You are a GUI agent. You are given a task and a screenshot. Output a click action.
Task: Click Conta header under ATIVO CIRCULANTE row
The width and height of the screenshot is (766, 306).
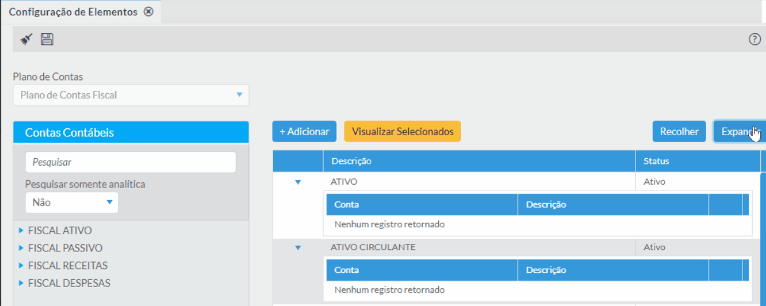(422, 270)
